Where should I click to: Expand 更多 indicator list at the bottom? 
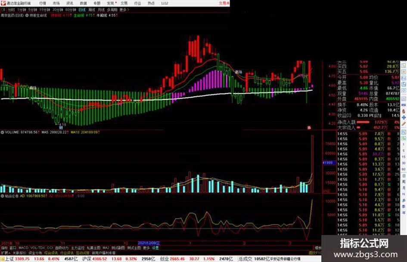146,248
